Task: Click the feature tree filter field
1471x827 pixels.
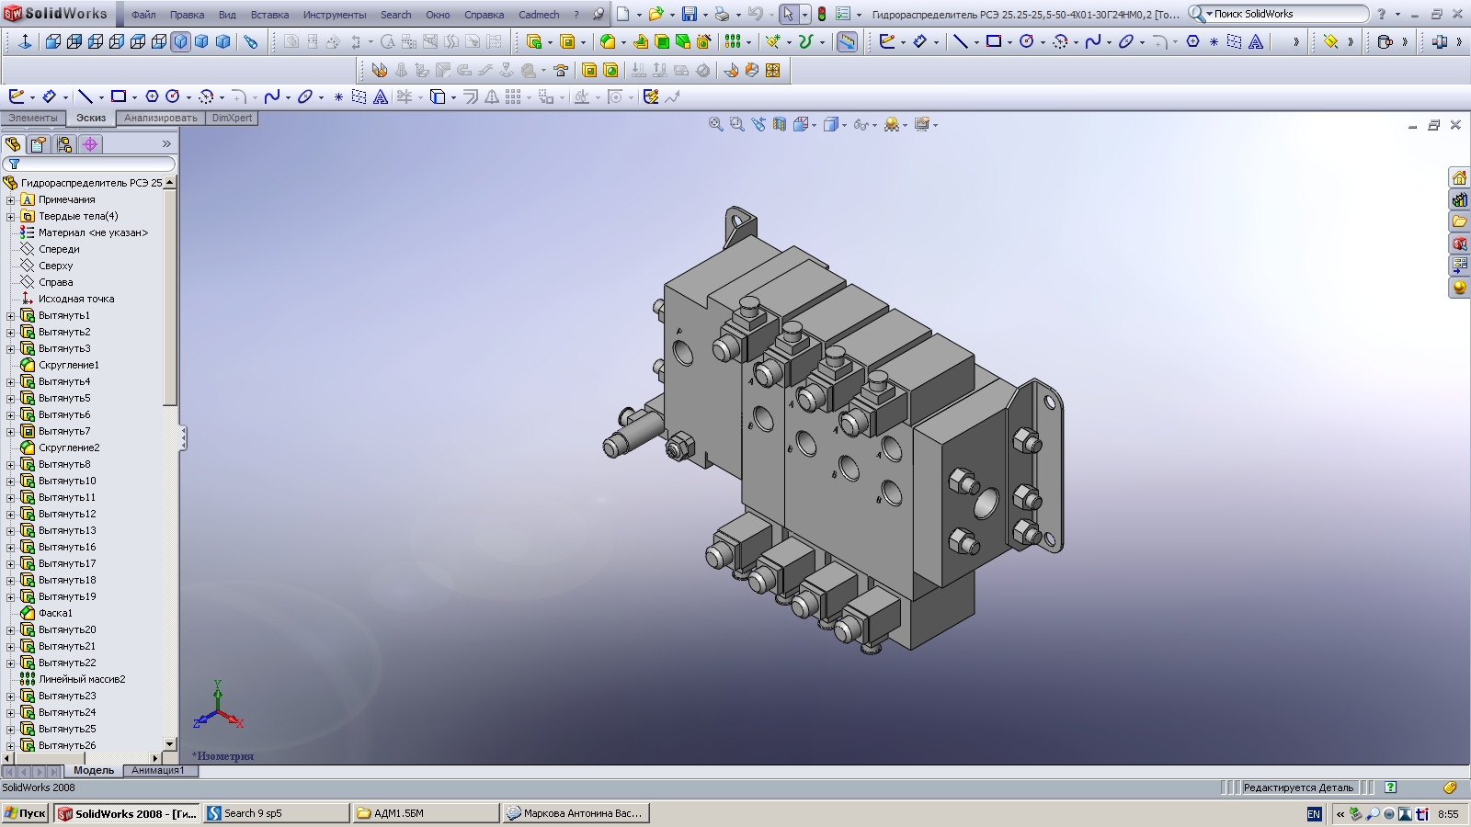Action: click(89, 164)
